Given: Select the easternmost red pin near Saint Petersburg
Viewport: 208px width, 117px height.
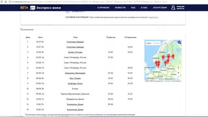Looking at the screenshot, I should coord(173,57).
